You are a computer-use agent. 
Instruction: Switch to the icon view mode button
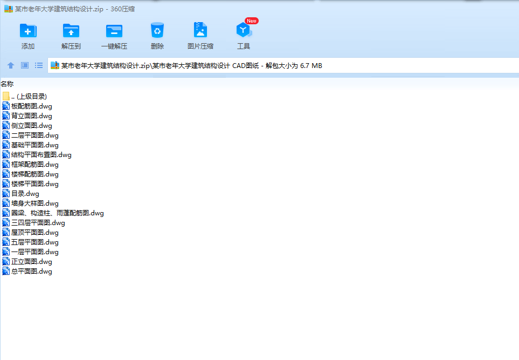point(25,65)
